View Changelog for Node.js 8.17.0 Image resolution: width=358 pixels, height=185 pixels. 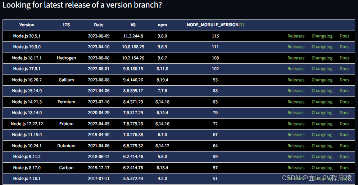322,168
